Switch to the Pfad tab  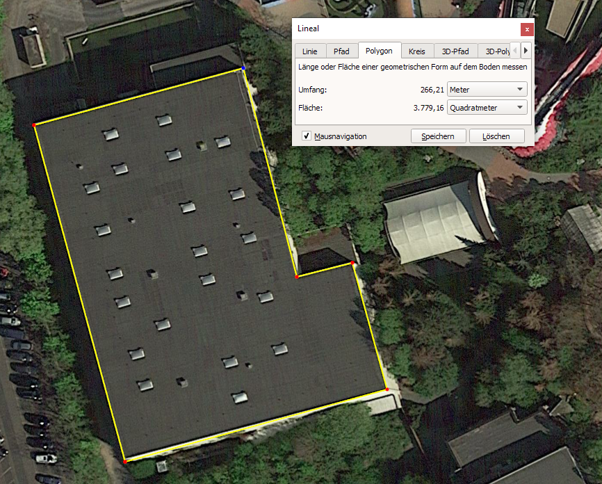tap(341, 51)
